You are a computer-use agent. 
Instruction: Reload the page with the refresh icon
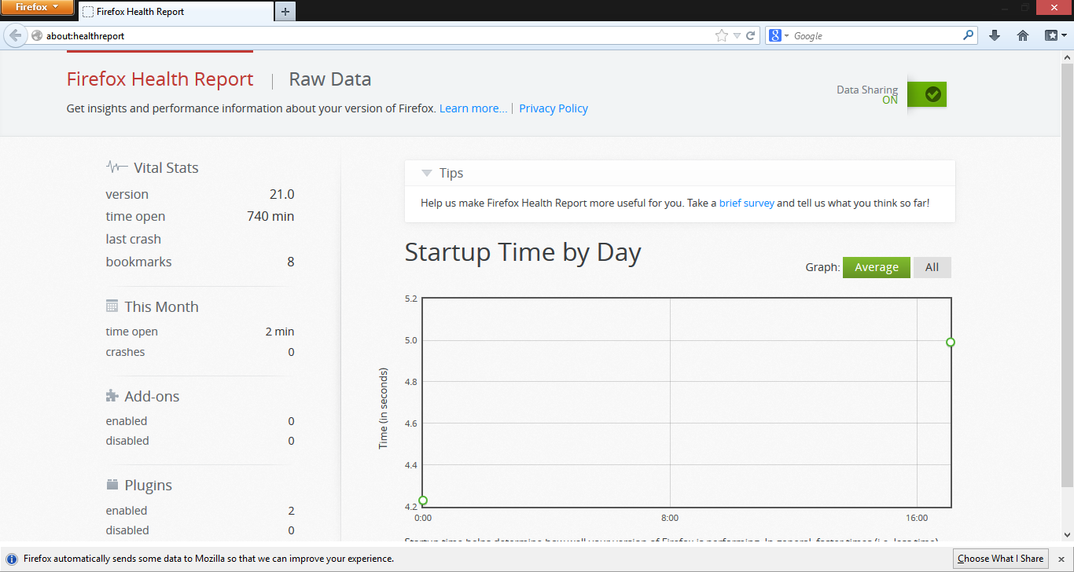[x=751, y=35]
